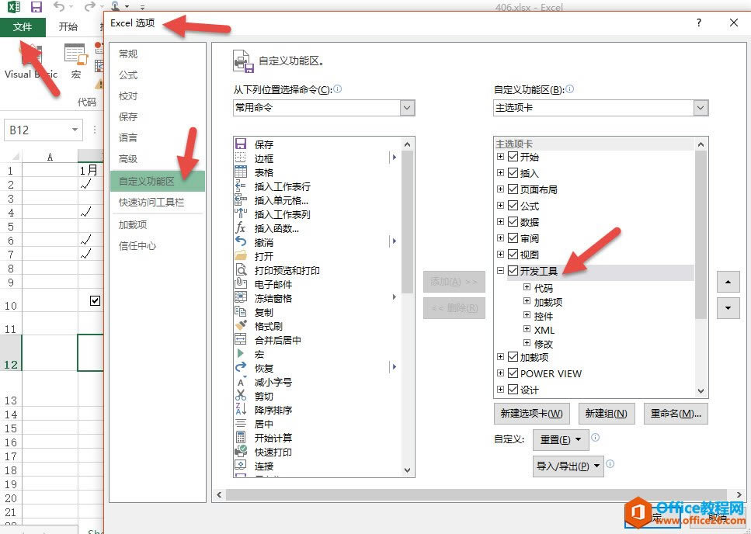751x534 pixels.
Task: Collapse the 开发工具 tree node
Action: (500, 271)
